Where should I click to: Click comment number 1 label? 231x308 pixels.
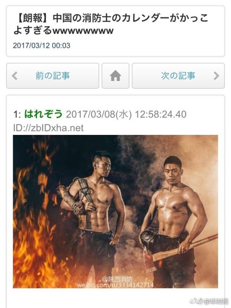(17, 114)
